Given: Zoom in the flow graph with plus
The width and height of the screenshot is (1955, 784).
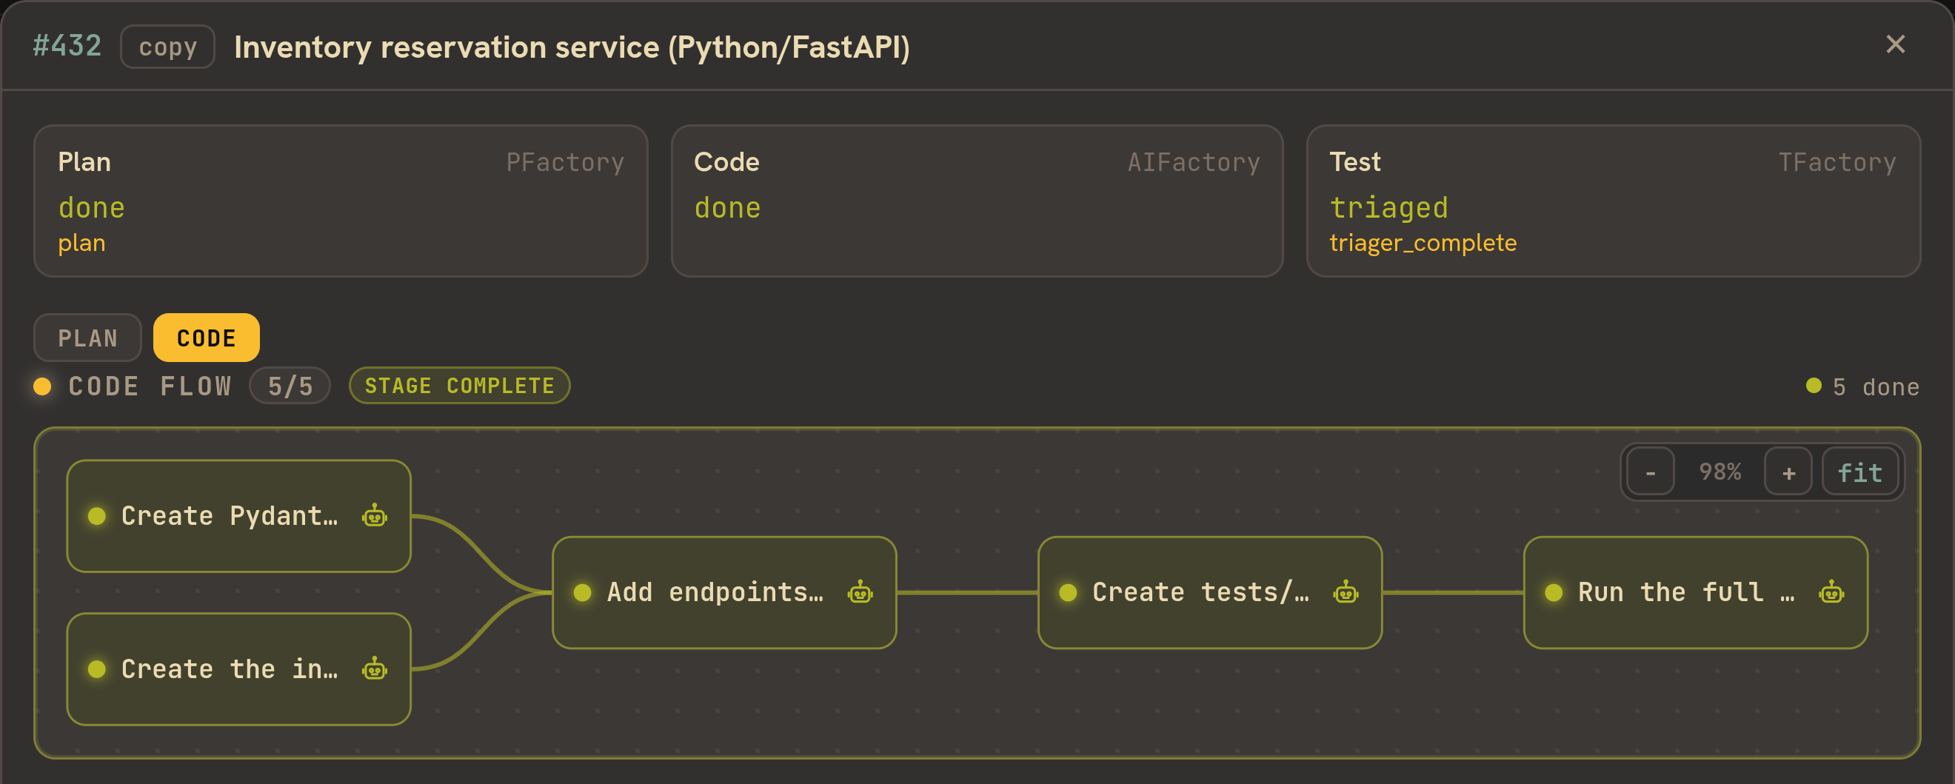Looking at the screenshot, I should [1788, 472].
